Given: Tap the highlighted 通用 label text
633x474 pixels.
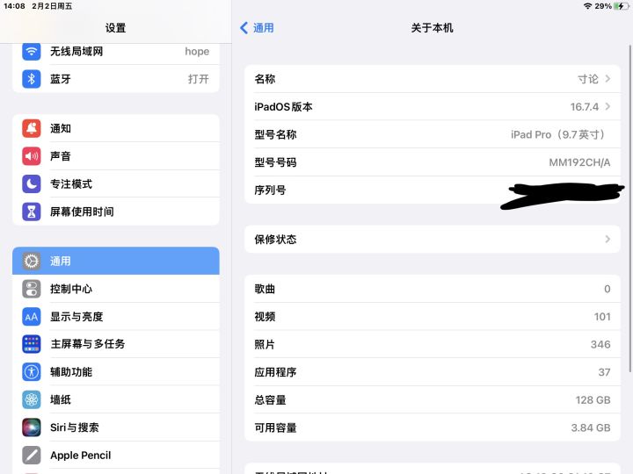Looking at the screenshot, I should (x=61, y=262).
